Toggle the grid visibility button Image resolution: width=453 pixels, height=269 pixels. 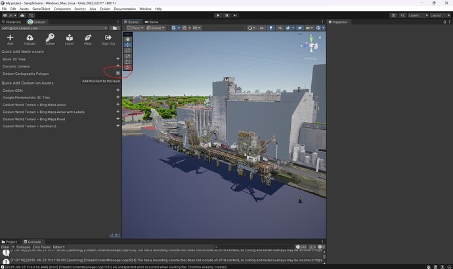pos(173,28)
